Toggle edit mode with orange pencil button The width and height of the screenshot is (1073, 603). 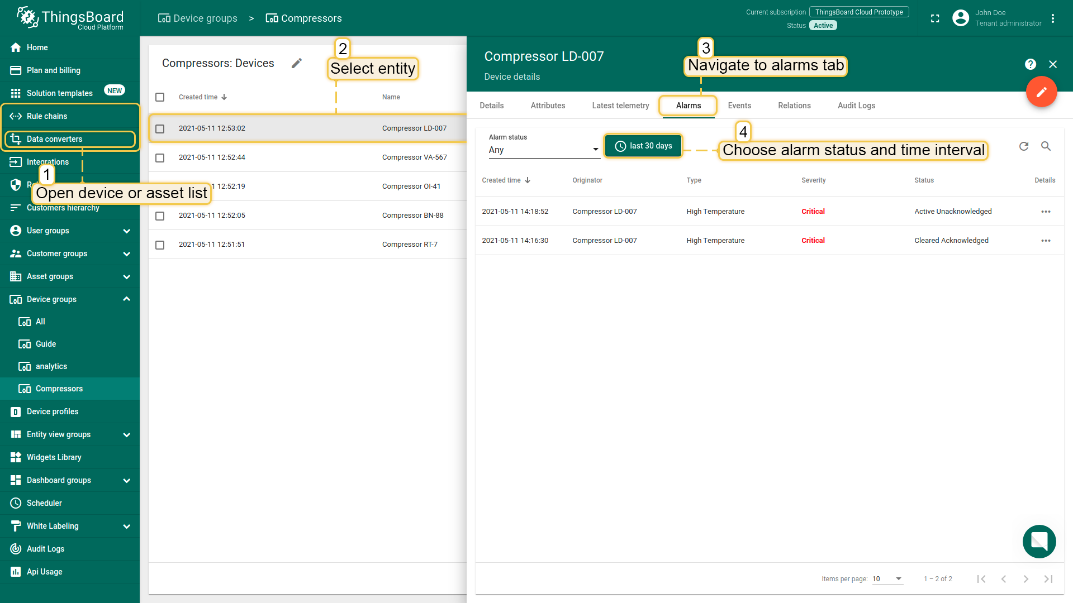tap(1041, 92)
